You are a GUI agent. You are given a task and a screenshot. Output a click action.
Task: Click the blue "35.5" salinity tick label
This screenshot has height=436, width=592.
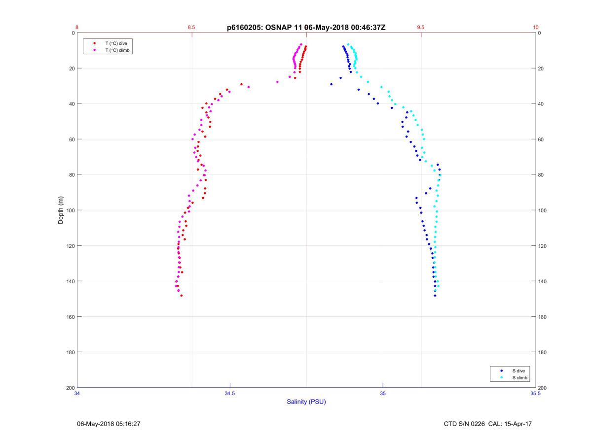[x=536, y=393]
